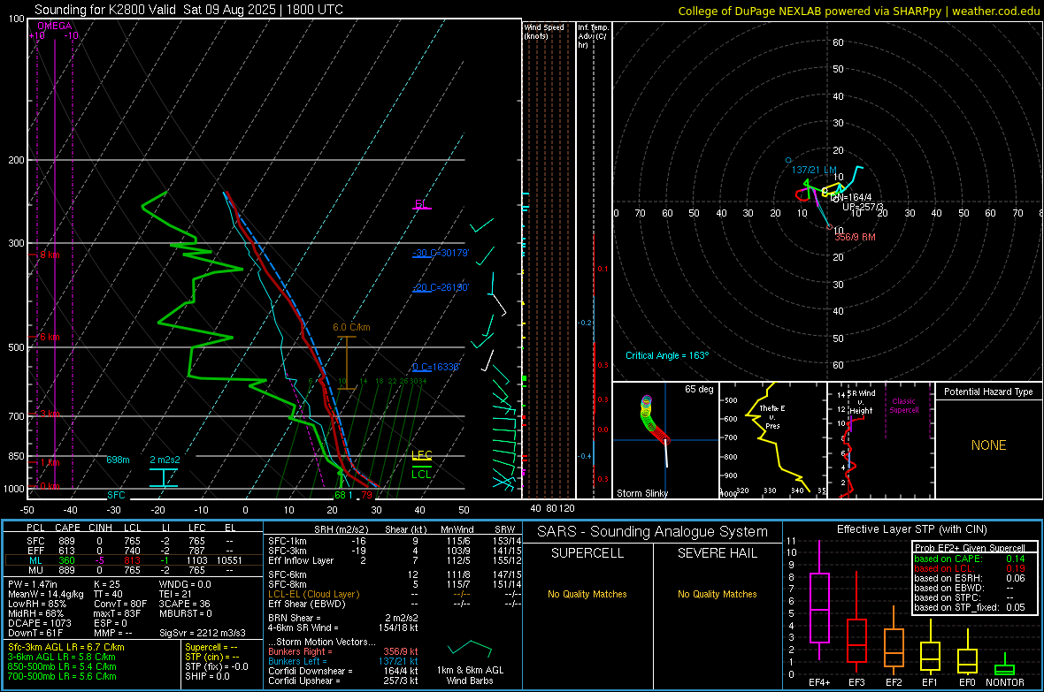Click the 65 deg slinky tilt value
Screen dimensions: 1044x692
[x=699, y=389]
